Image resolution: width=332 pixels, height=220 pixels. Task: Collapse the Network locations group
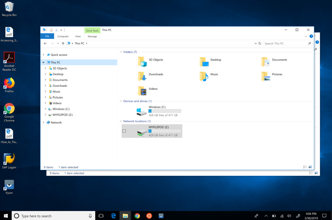(121, 121)
